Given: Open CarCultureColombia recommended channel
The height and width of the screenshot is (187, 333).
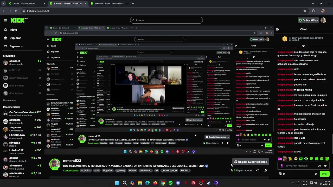Looking at the screenshot, I should [x=22, y=114].
